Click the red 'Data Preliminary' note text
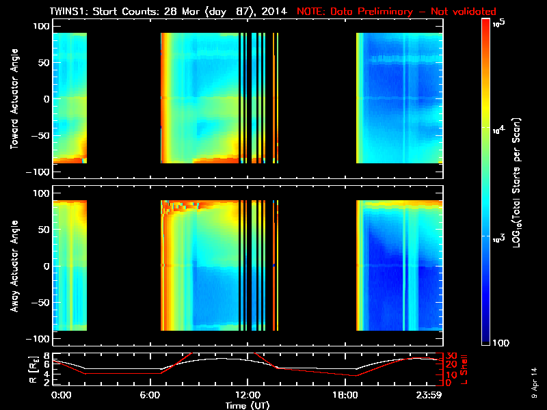Image resolution: width=547 pixels, height=410 pixels. click(397, 11)
